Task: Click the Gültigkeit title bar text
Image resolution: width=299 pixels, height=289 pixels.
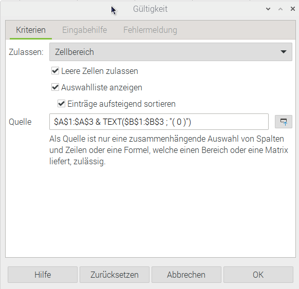Action: (150, 9)
